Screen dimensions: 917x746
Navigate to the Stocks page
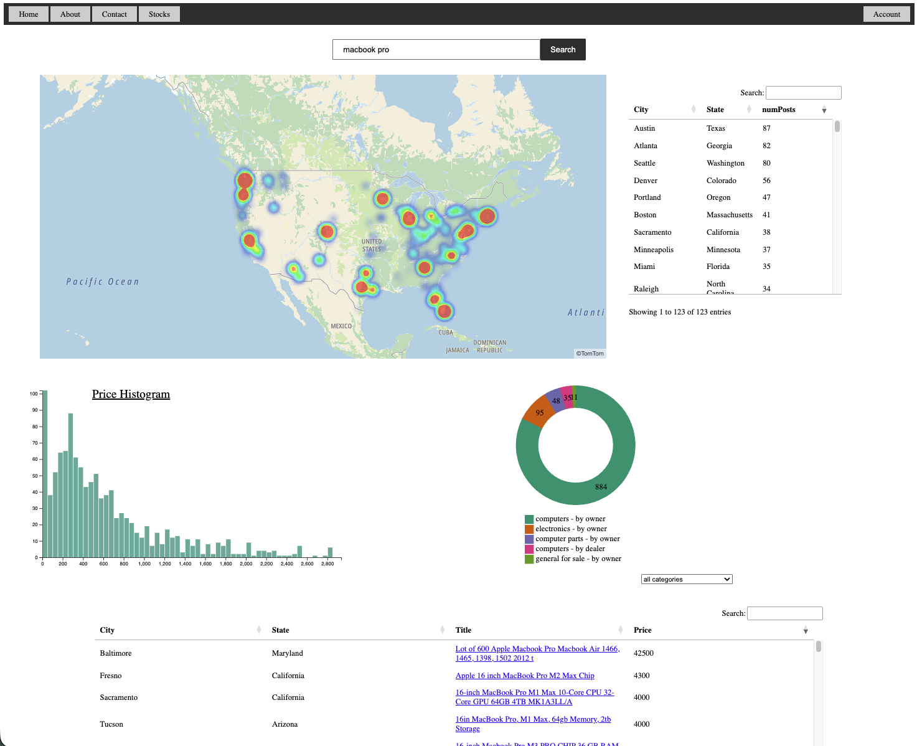point(159,14)
